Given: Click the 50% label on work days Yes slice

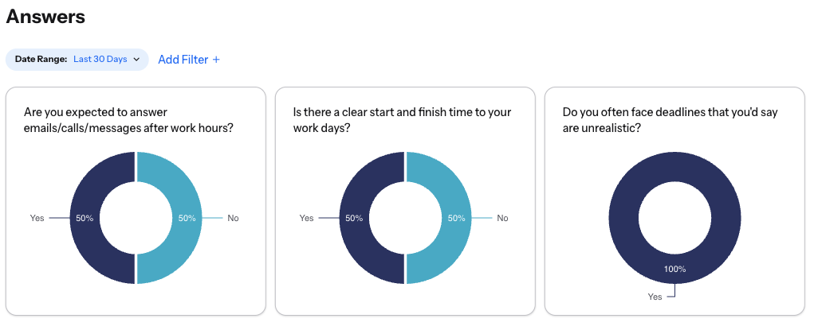Looking at the screenshot, I should 354,218.
